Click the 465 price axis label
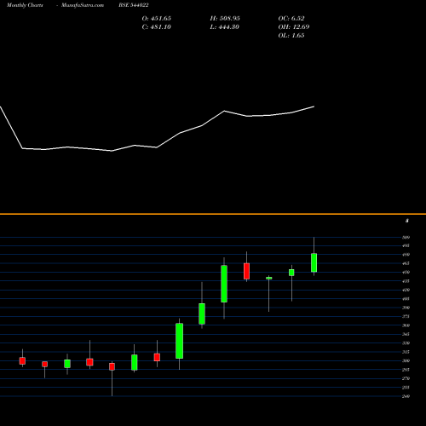 coord(406,263)
